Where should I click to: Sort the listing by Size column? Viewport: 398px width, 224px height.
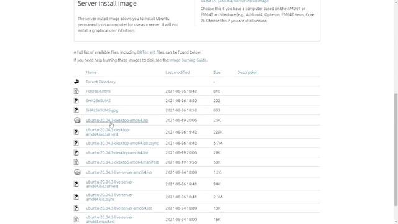(x=217, y=72)
